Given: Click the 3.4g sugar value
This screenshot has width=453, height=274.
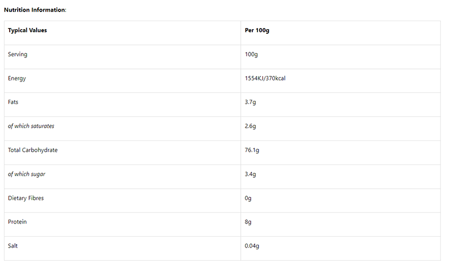Looking at the screenshot, I should pyautogui.click(x=250, y=174).
